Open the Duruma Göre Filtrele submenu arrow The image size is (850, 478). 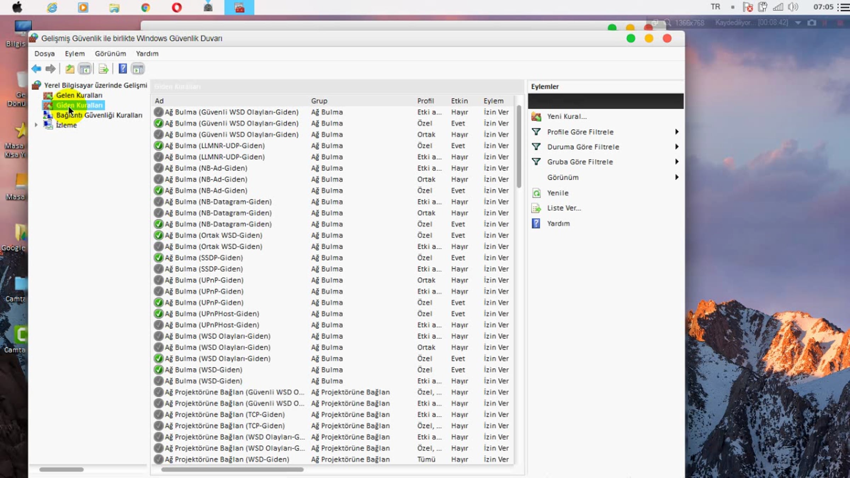pos(677,147)
